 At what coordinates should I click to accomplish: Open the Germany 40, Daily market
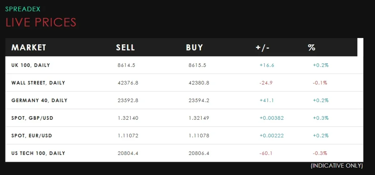point(39,100)
